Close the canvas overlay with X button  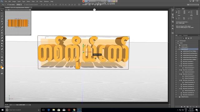94,10
